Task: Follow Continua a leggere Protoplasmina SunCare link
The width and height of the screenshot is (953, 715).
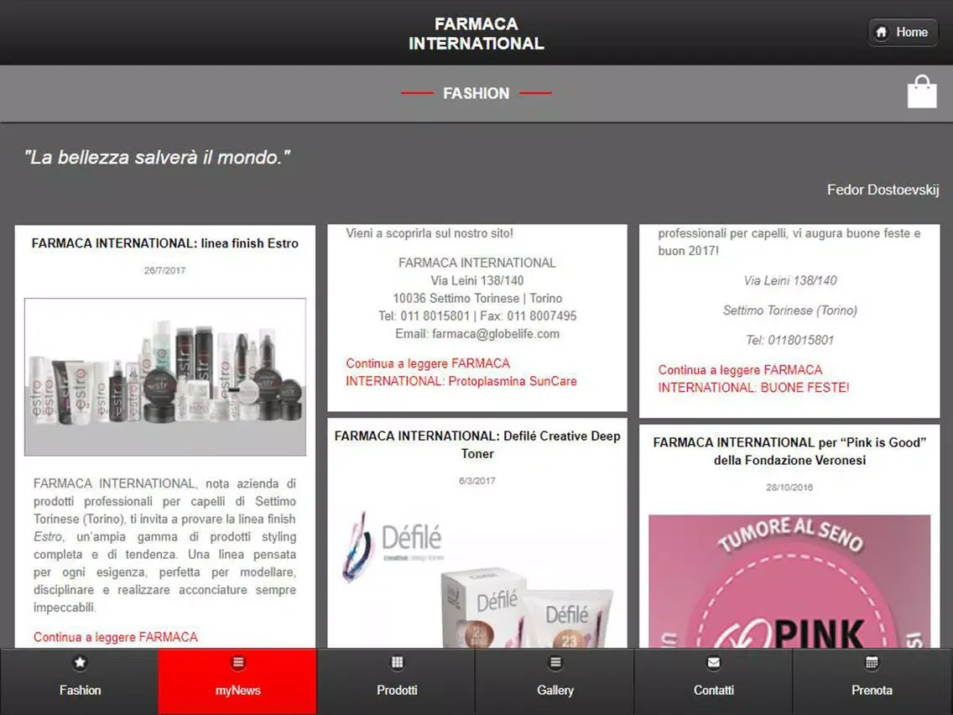Action: coord(461,372)
